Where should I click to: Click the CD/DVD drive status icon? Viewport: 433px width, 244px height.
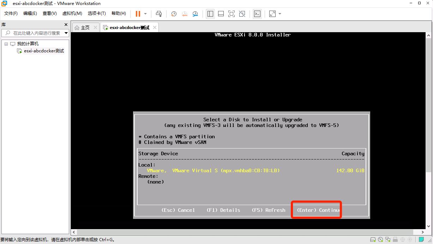pyautogui.click(x=380, y=240)
